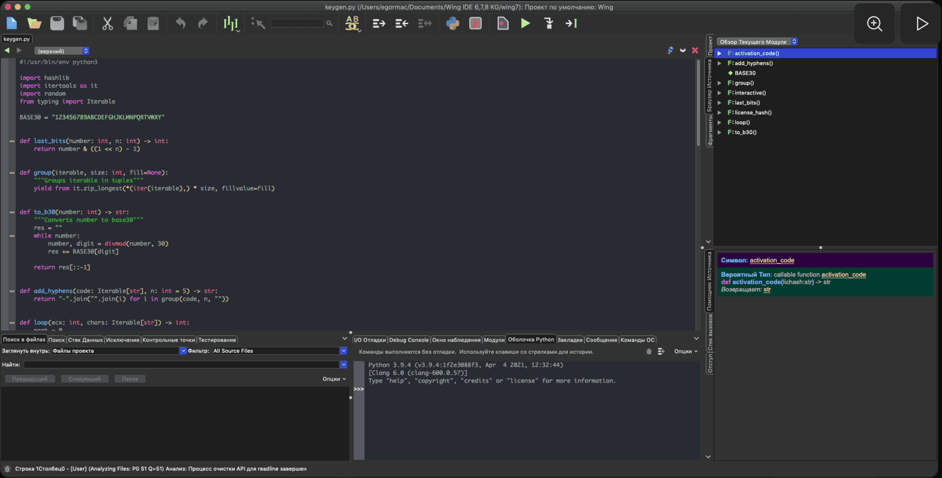Start debugging with the green Run arrow
This screenshot has height=478, width=942.
(525, 23)
